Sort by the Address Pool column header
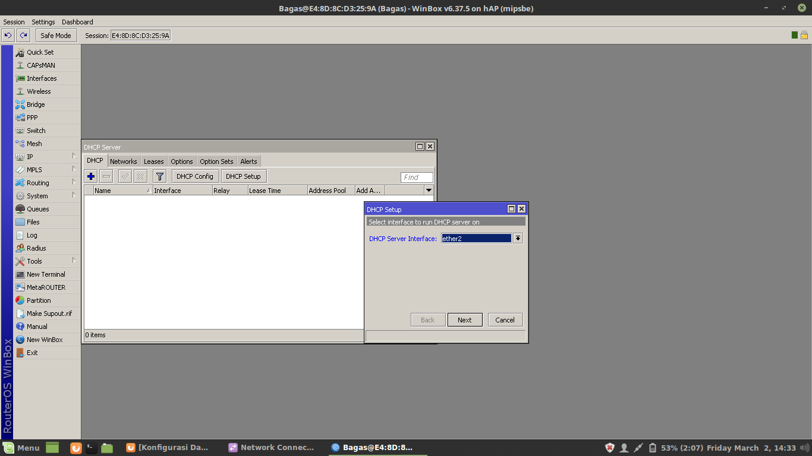This screenshot has height=456, width=812. coord(331,191)
